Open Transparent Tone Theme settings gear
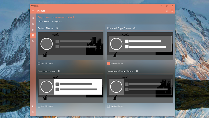209x118 pixels. pyautogui.click(x=137, y=71)
